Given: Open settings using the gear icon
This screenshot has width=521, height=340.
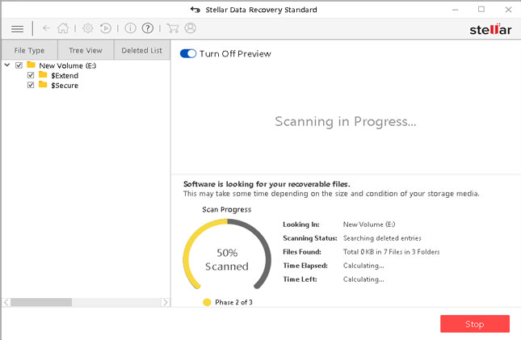Looking at the screenshot, I should (x=88, y=28).
